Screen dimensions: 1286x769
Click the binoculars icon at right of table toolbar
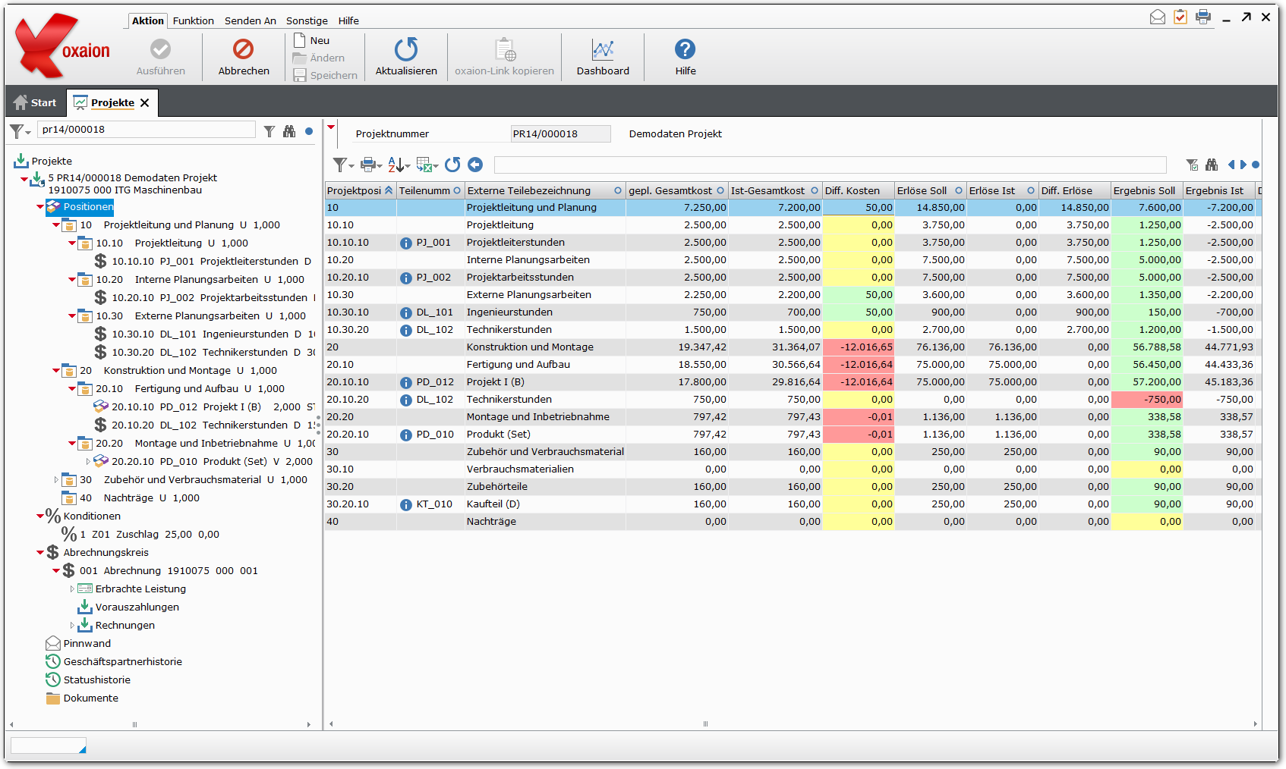pyautogui.click(x=1212, y=165)
